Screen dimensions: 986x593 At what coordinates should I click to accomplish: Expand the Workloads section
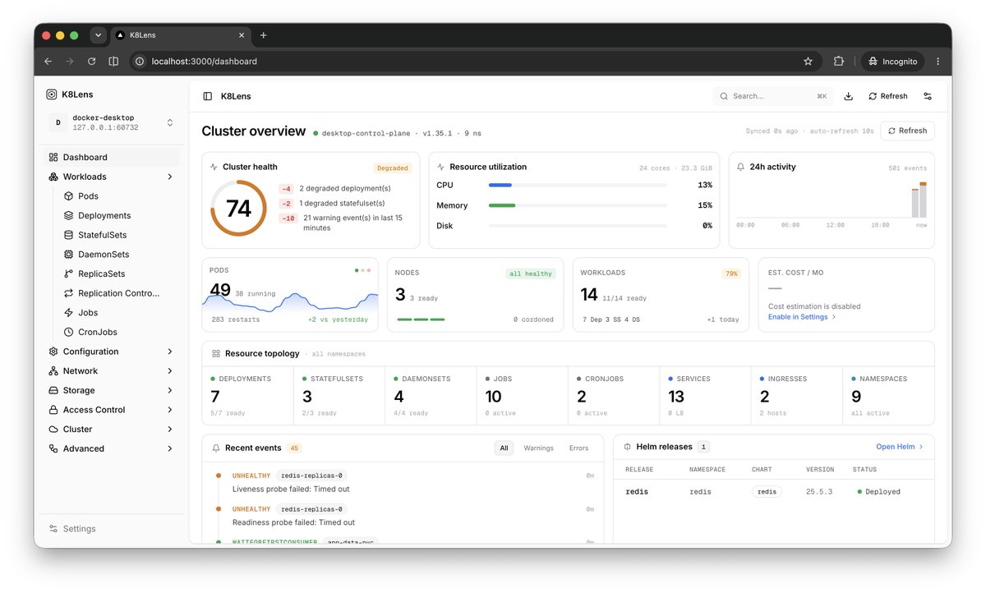pyautogui.click(x=111, y=177)
